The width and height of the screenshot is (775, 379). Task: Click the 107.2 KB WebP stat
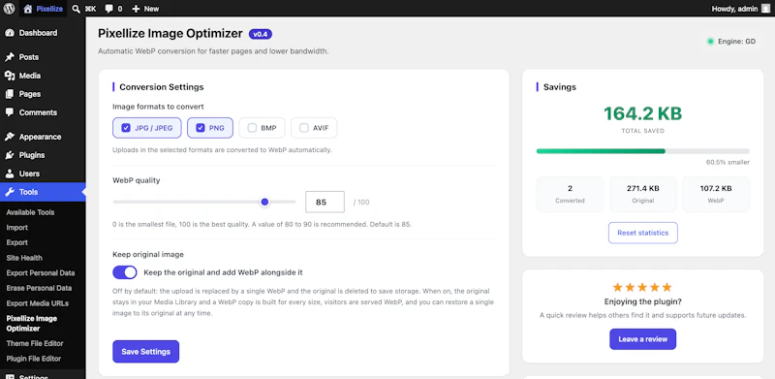pos(716,194)
